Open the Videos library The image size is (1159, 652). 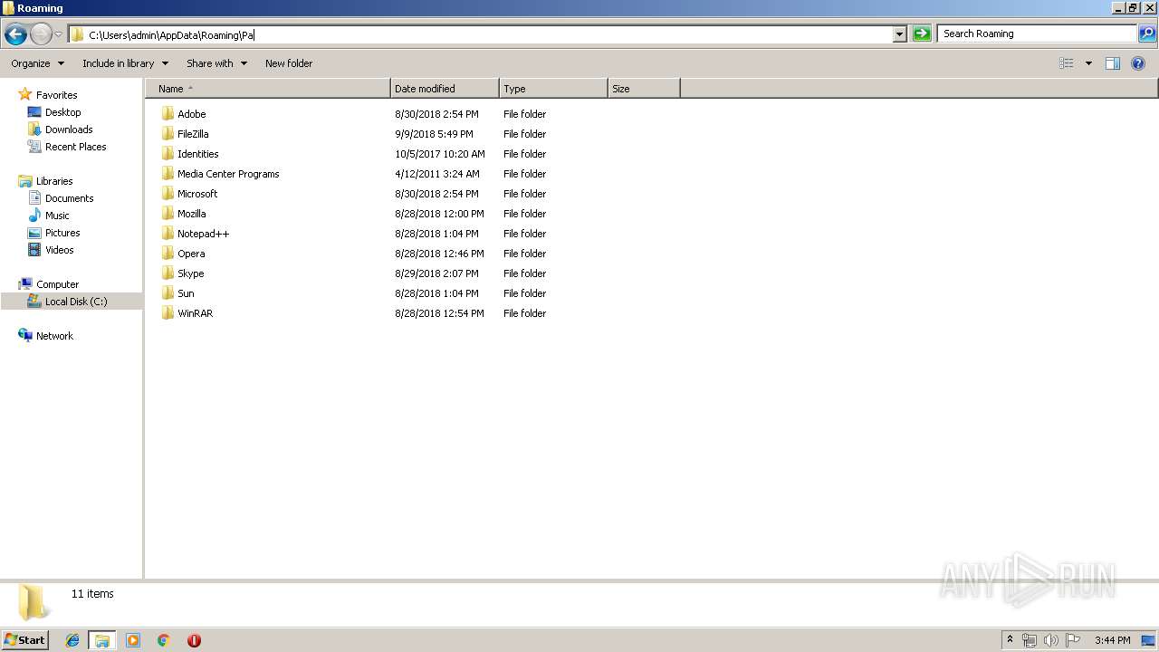click(x=59, y=250)
